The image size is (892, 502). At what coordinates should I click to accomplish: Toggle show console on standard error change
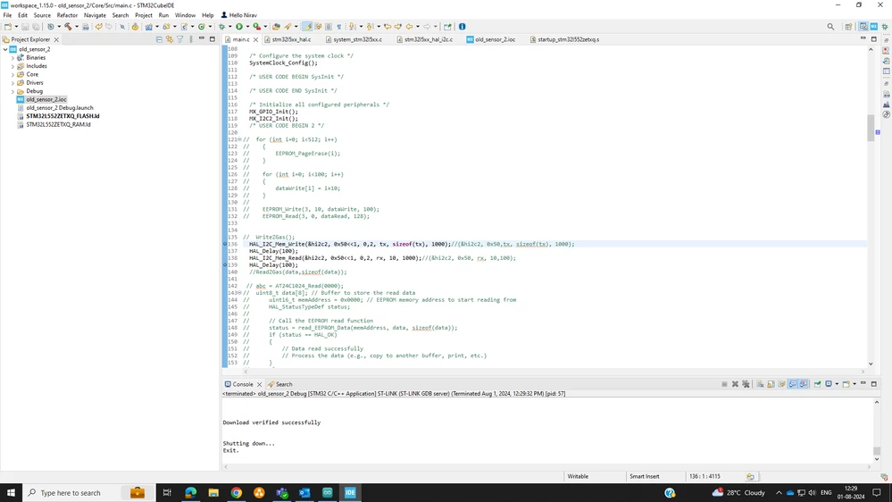804,384
